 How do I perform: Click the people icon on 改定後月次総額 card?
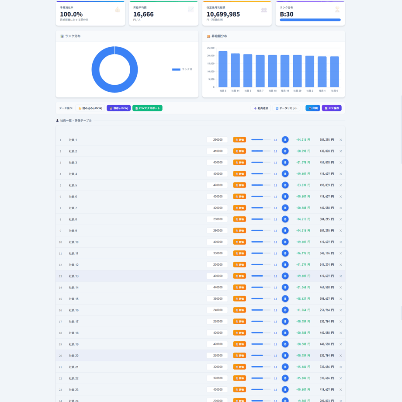(264, 10)
